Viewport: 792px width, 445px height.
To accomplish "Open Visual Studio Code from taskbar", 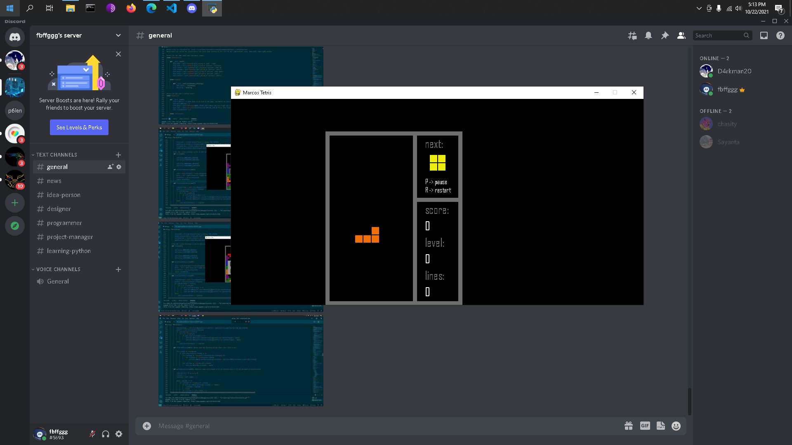I will pos(172,8).
